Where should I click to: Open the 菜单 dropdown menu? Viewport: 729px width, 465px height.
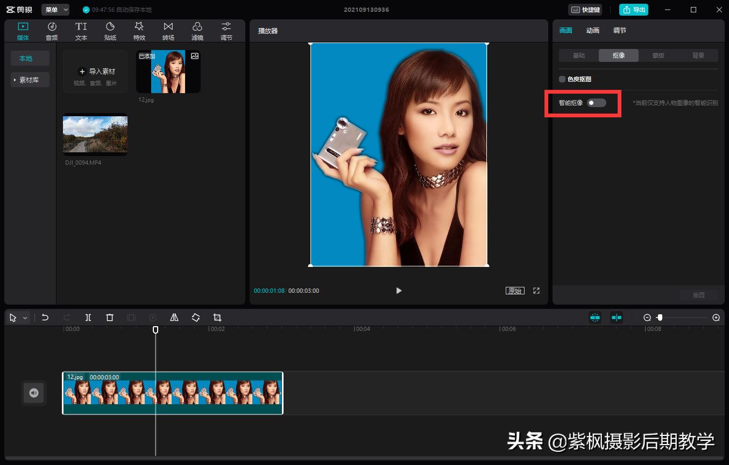55,10
